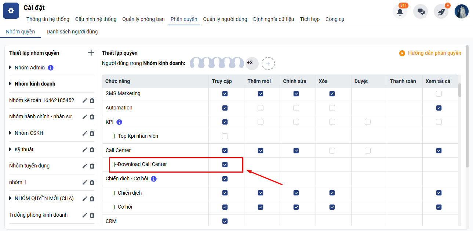
Task: Click the rocket icon in header
Action: click(x=441, y=12)
